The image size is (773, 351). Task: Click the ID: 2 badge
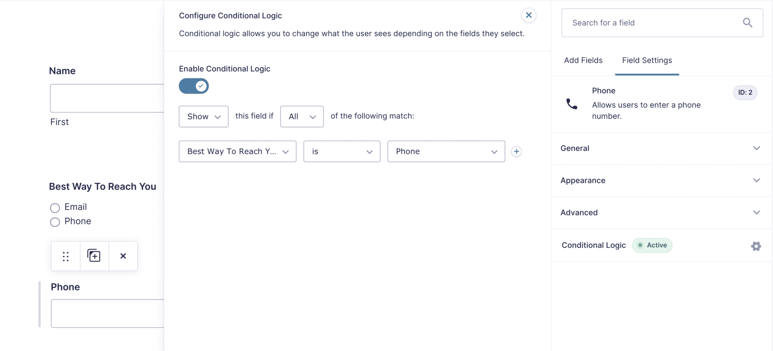[x=745, y=92]
